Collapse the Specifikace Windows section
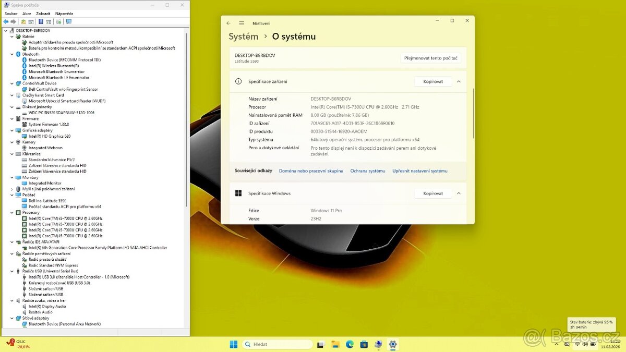The width and height of the screenshot is (626, 352). point(459,193)
